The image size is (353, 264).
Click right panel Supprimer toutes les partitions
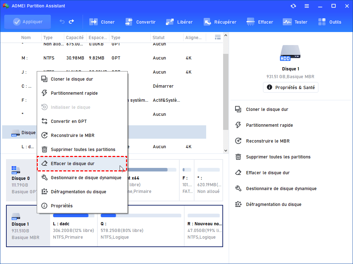[x=278, y=157]
